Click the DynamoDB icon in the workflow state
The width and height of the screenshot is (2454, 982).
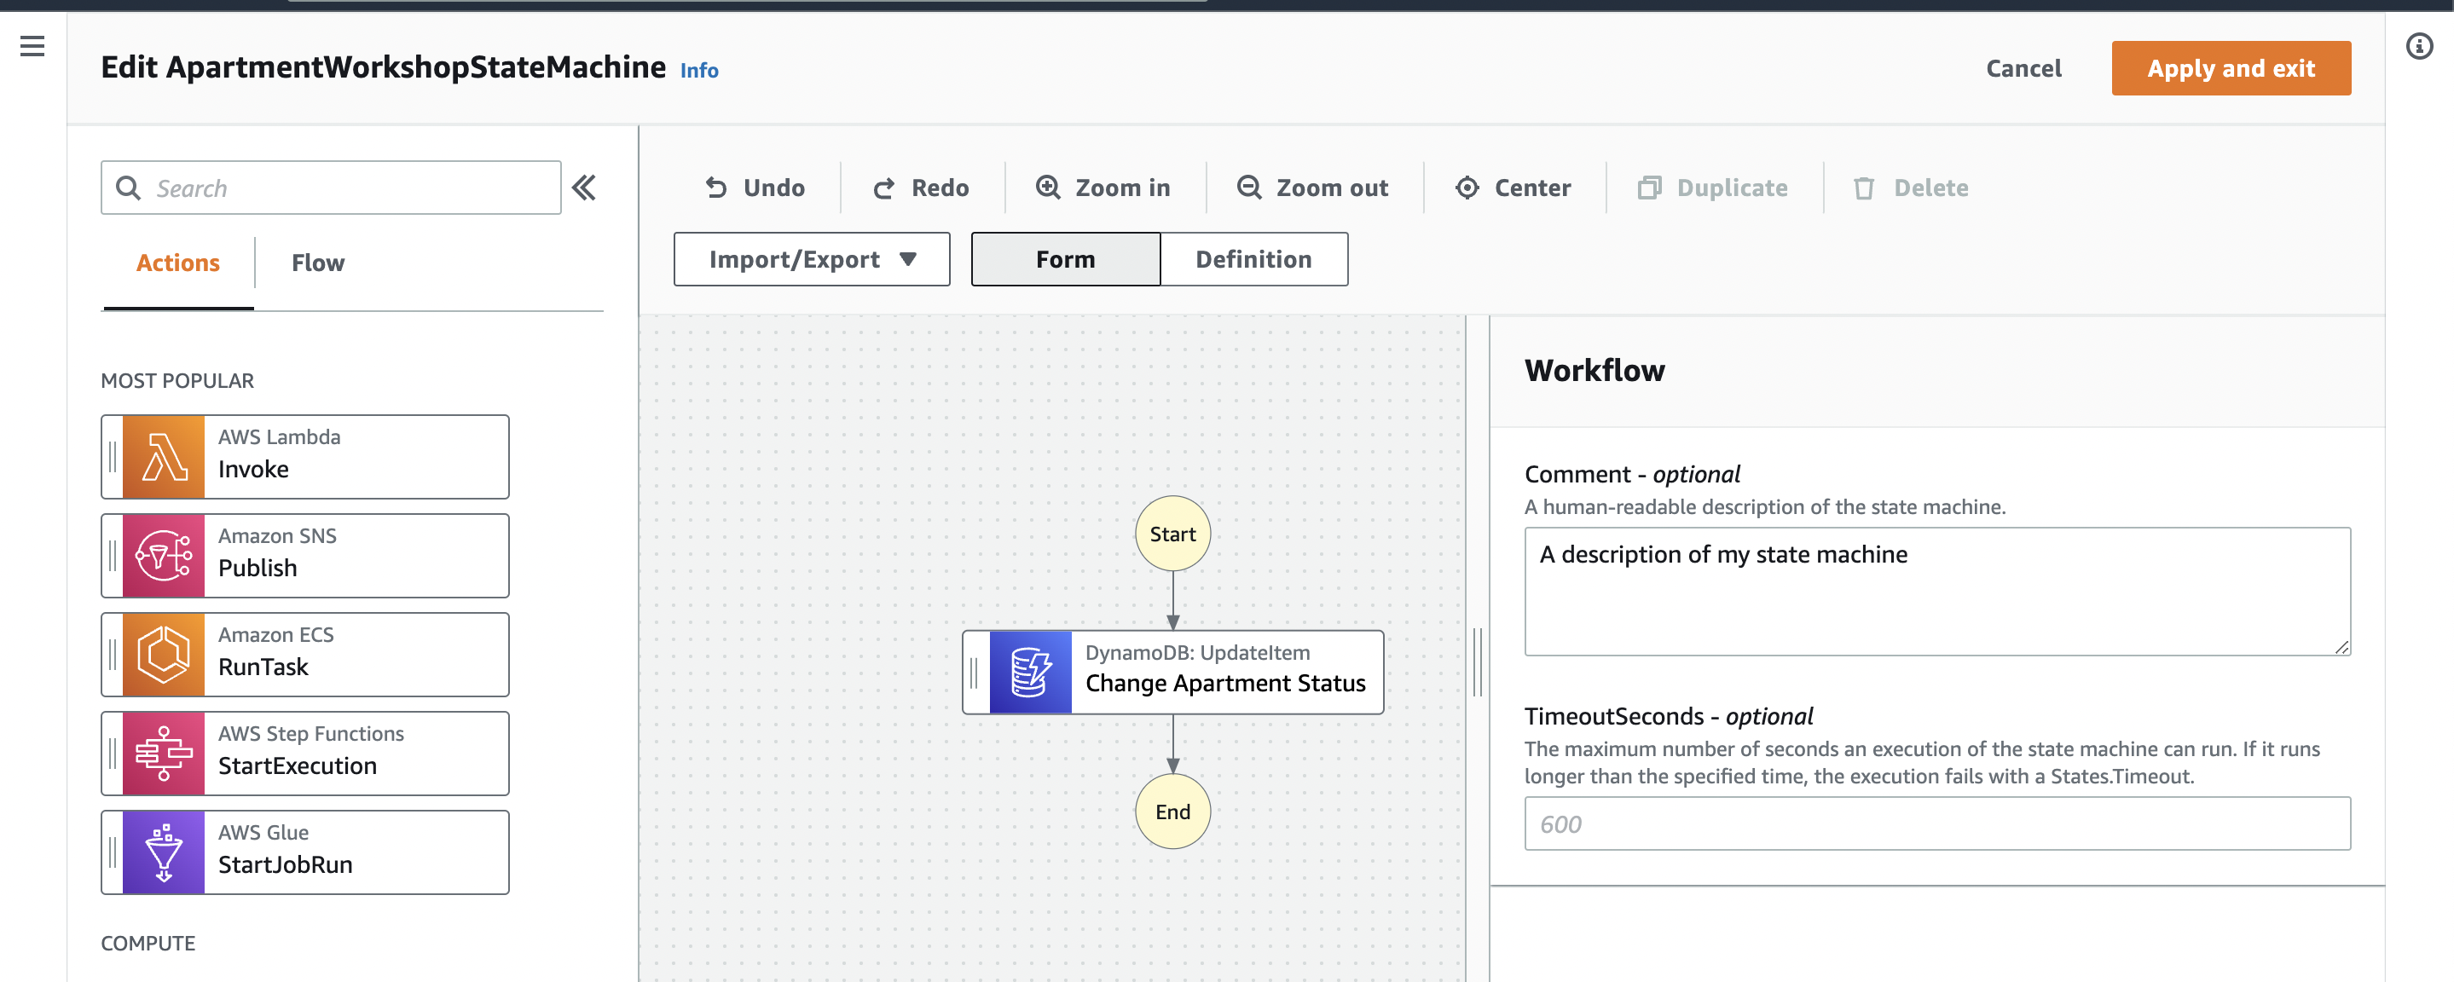[x=1031, y=673]
